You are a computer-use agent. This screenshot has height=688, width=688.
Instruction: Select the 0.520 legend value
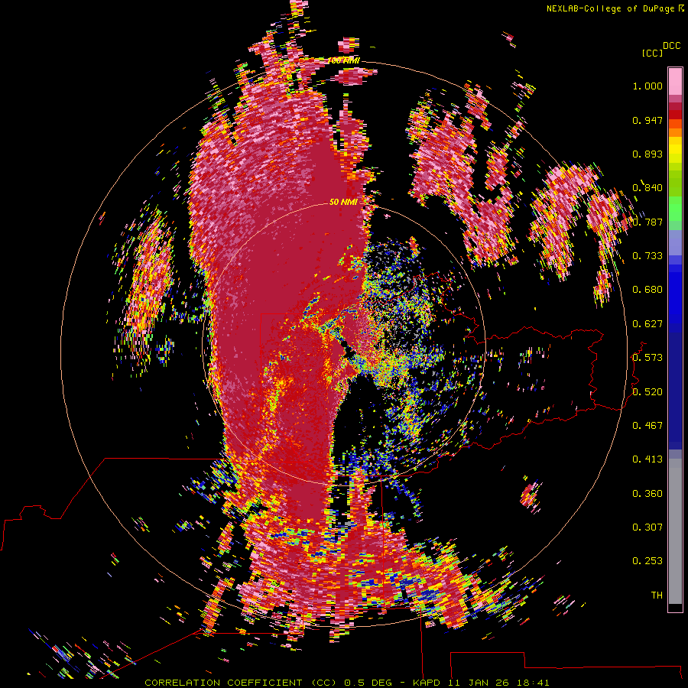pyautogui.click(x=647, y=392)
